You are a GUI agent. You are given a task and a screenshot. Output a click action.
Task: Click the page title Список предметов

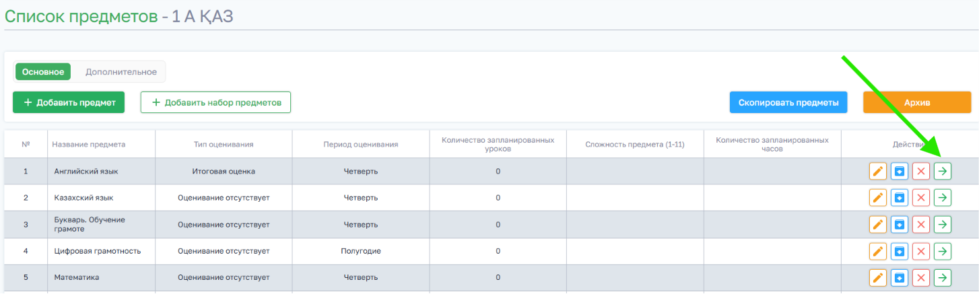[x=81, y=16]
